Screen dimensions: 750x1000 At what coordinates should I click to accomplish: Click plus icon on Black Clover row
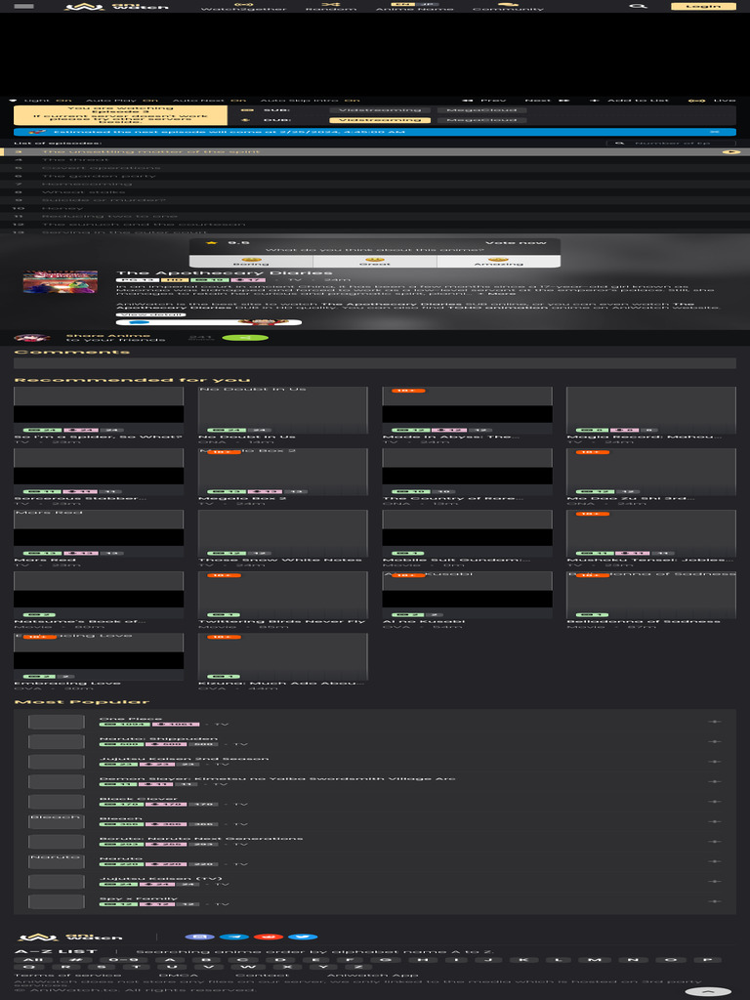714,802
